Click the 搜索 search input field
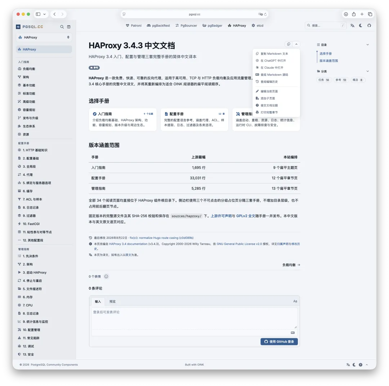Screen dimensions: 389x386 click(x=325, y=26)
